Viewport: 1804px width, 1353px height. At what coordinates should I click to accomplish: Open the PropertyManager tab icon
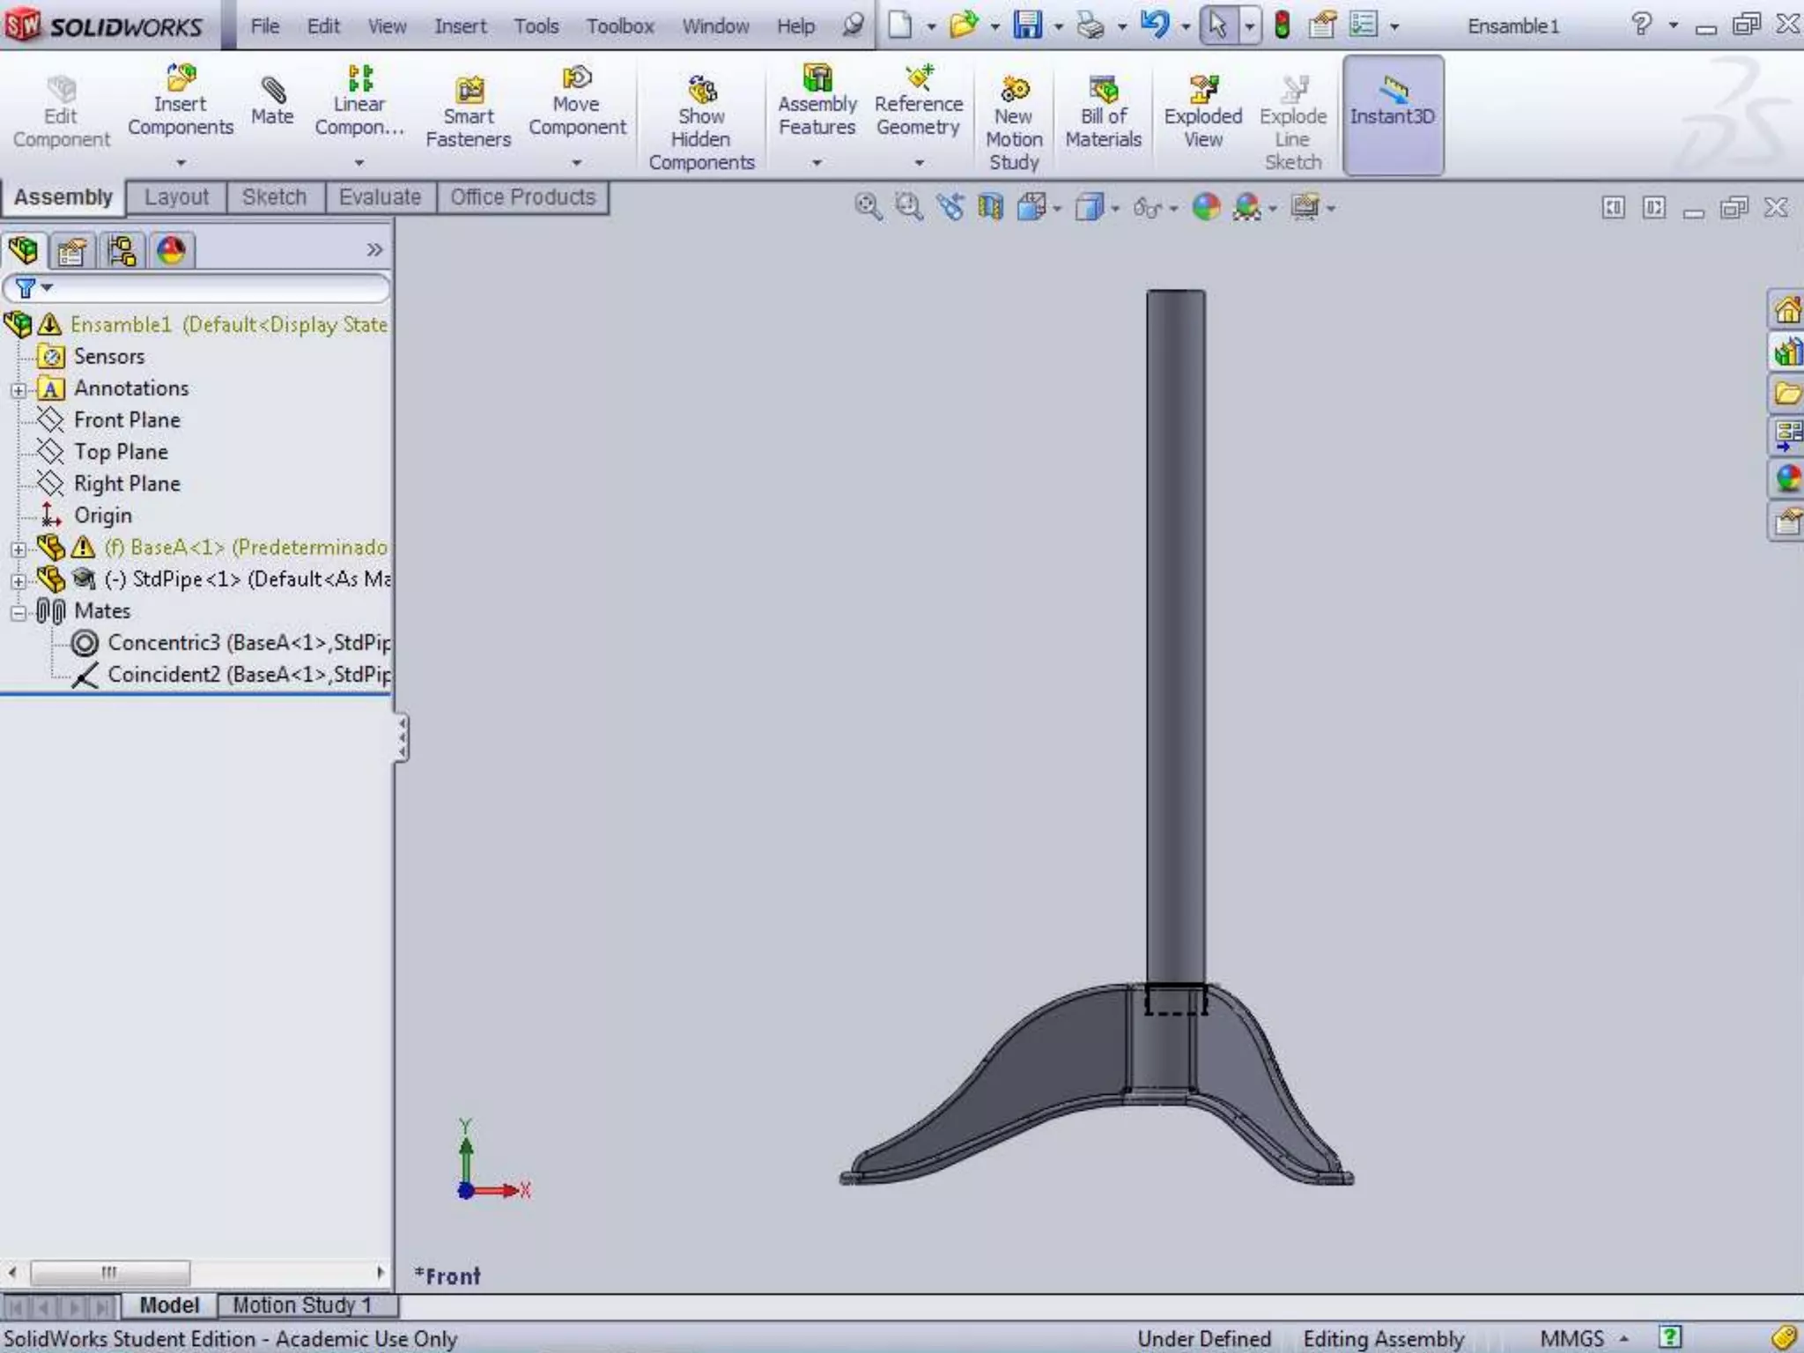click(x=72, y=252)
